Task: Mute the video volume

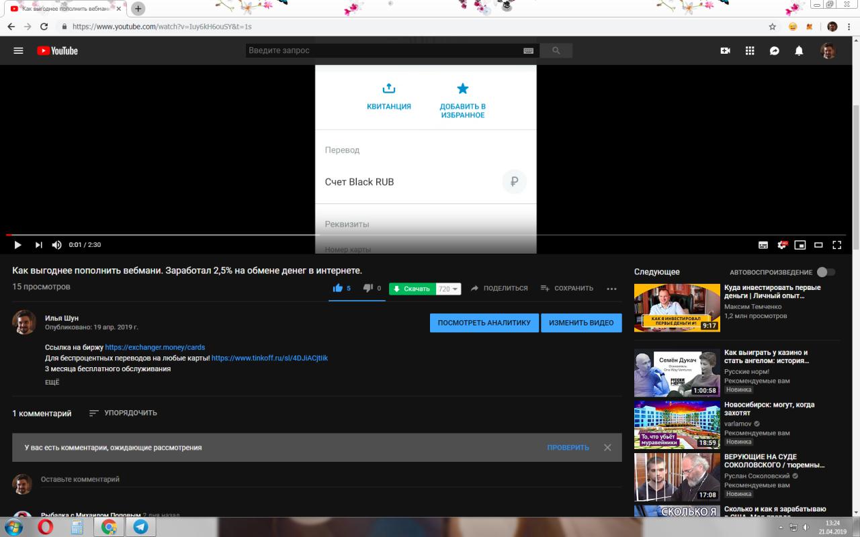Action: click(57, 245)
